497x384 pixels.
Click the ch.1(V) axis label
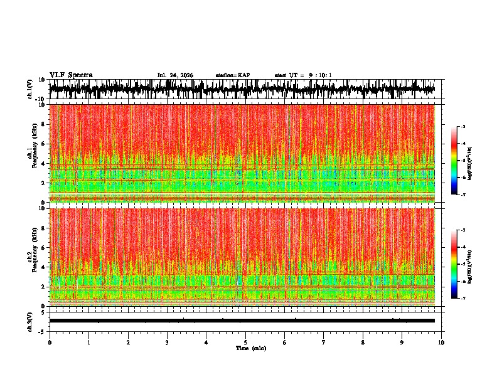30,90
